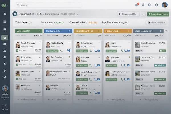The image size is (171, 114).
Task: Add Opportunity in the Follow Up column
Action: (116, 99)
